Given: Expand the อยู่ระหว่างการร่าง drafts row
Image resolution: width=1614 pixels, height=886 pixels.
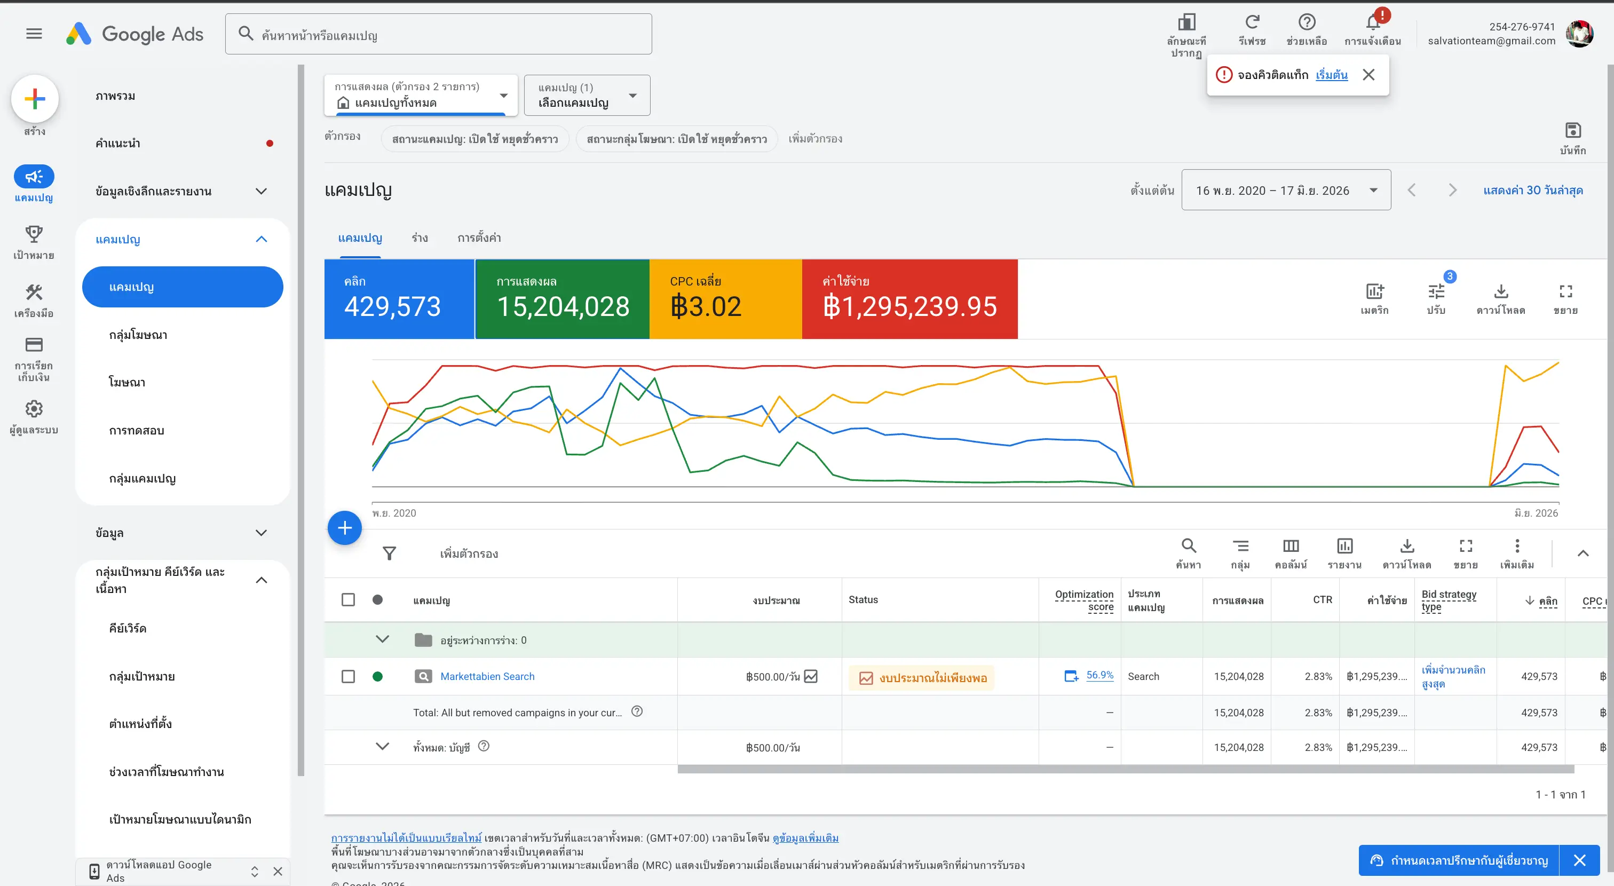Looking at the screenshot, I should [382, 639].
